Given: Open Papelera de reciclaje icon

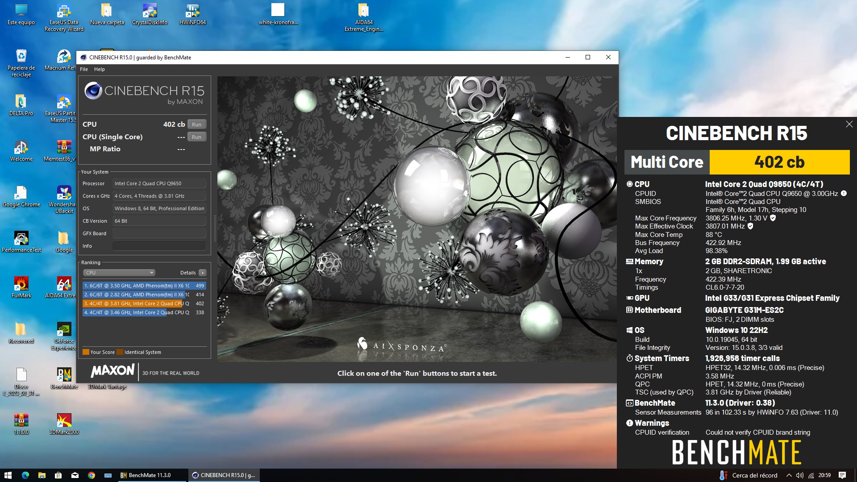Looking at the screenshot, I should 21,63.
